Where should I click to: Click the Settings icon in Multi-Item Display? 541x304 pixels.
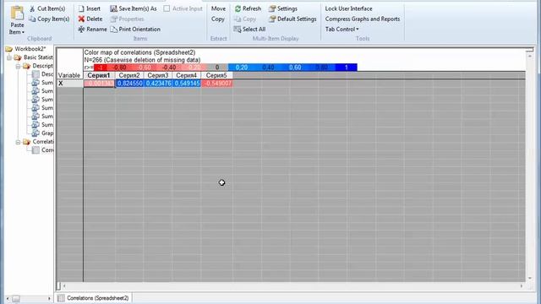pos(272,8)
